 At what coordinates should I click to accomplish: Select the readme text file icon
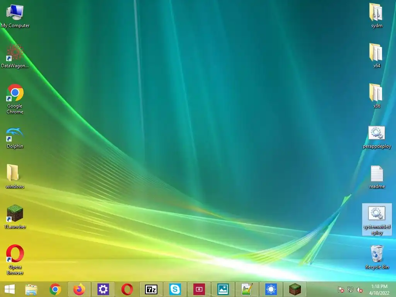click(x=377, y=177)
